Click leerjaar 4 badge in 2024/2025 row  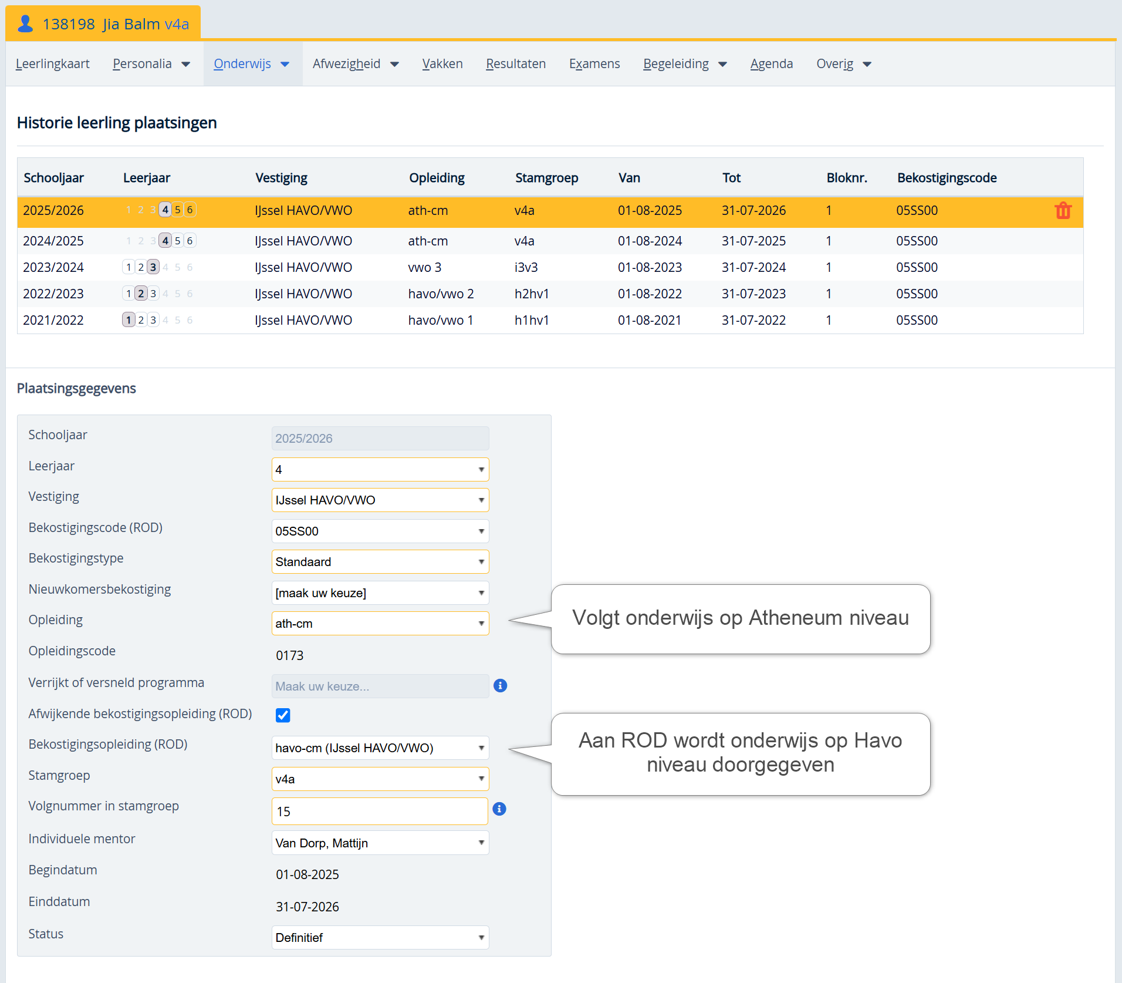point(165,241)
